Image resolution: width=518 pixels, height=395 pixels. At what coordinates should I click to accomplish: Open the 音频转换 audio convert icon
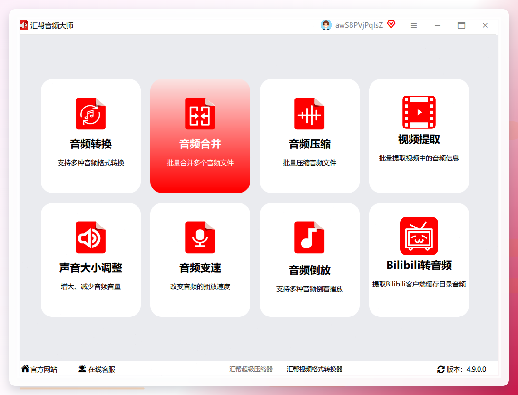pyautogui.click(x=90, y=114)
